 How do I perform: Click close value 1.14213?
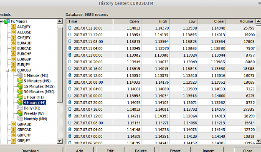pyautogui.click(x=218, y=123)
